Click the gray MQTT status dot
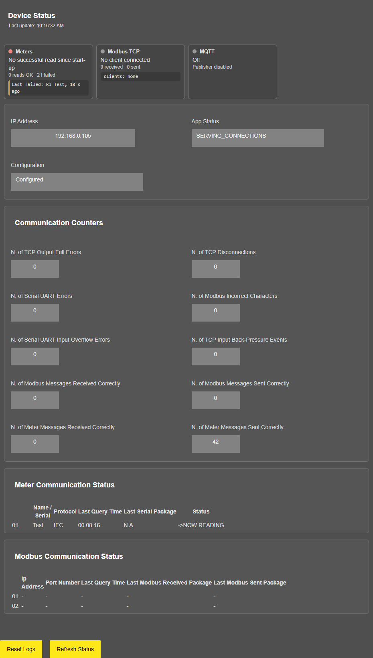 point(195,51)
